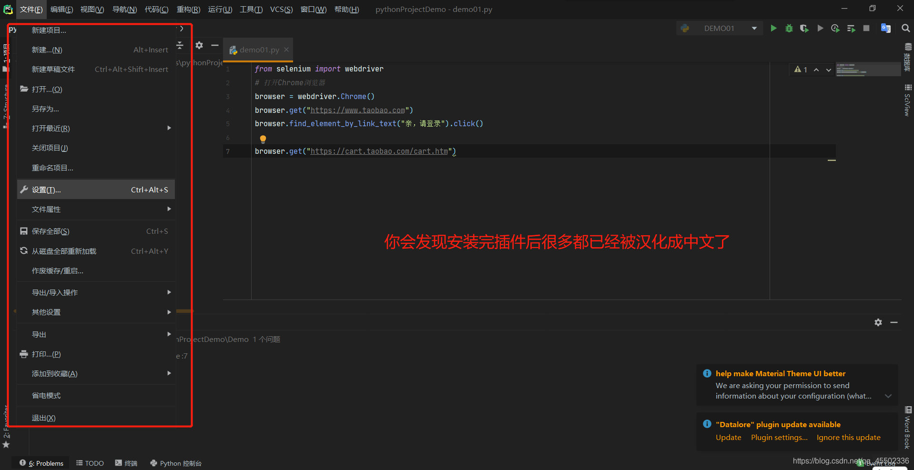This screenshot has height=470, width=914.
Task: Choose 关闭项目(J) menu entry
Action: click(96, 148)
